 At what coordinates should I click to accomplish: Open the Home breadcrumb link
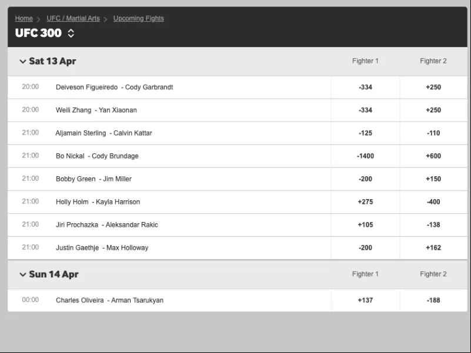(x=24, y=18)
